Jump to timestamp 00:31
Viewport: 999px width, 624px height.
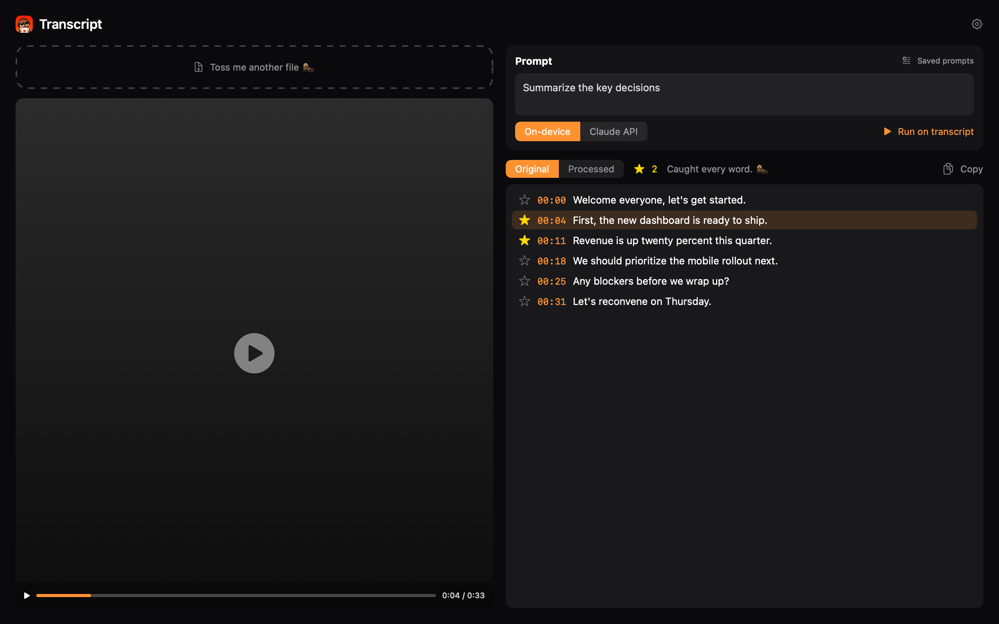(551, 301)
